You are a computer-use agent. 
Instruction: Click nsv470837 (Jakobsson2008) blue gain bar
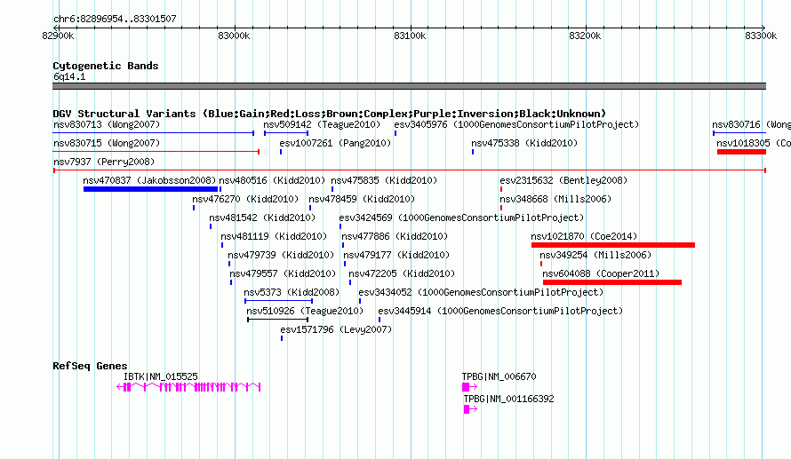coord(150,189)
